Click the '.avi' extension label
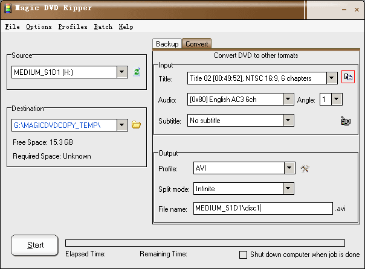The height and width of the screenshot is (269, 365). 340,209
